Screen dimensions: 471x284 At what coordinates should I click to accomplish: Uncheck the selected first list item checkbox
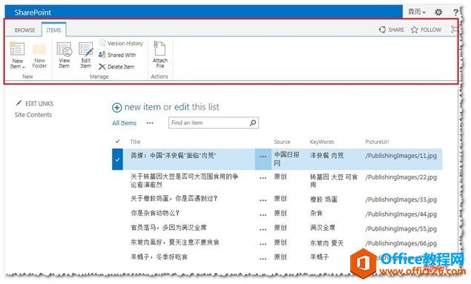pyautogui.click(x=117, y=159)
